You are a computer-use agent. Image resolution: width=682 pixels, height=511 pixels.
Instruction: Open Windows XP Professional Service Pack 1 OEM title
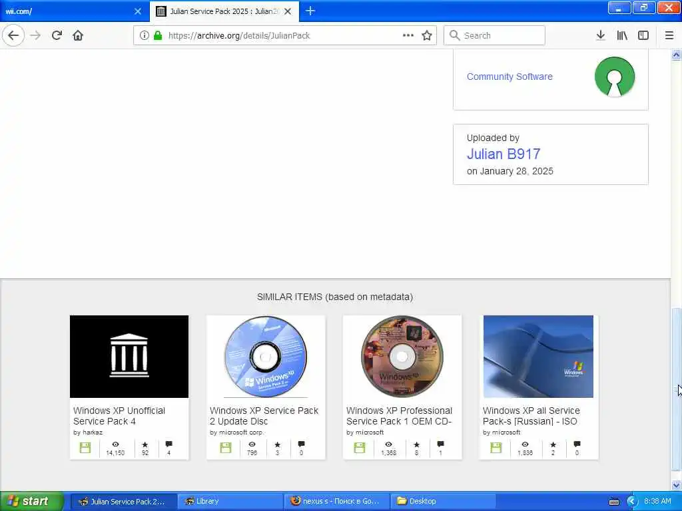[x=400, y=416]
